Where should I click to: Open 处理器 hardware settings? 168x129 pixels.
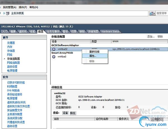pyautogui.click(x=11, y=43)
